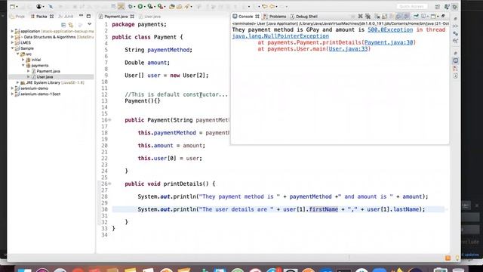Click the green Run button in toolbar
The height and width of the screenshot is (272, 483).
140,7
